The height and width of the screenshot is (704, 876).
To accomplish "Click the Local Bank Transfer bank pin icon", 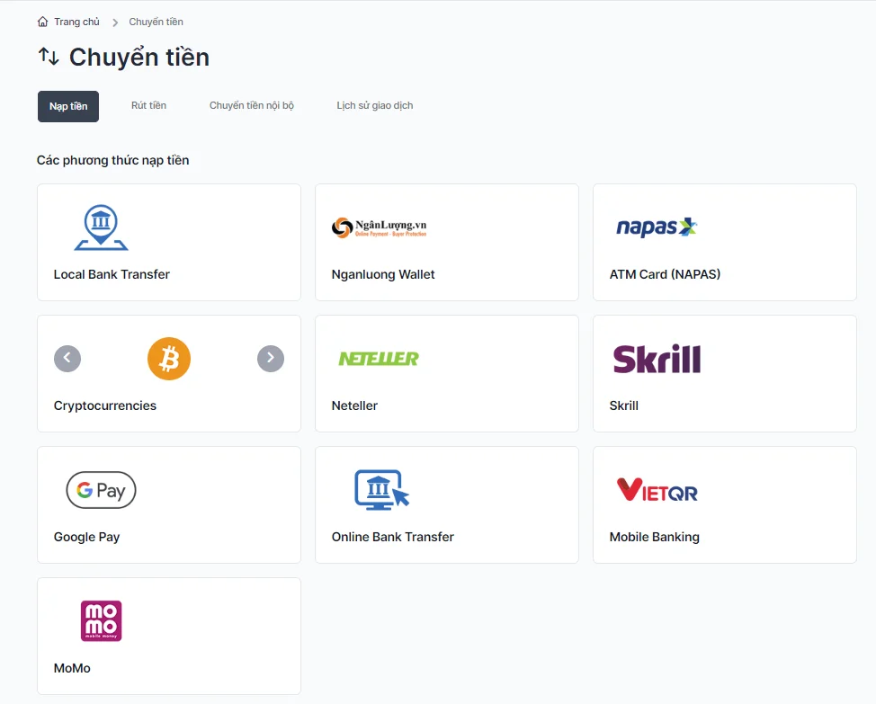I will [x=101, y=227].
